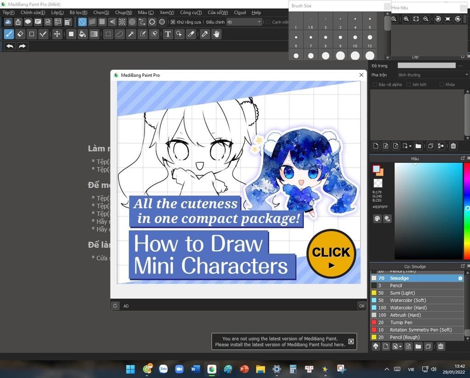Click the foreground color swatch
Screen dimensions: 470x378
pos(376,169)
